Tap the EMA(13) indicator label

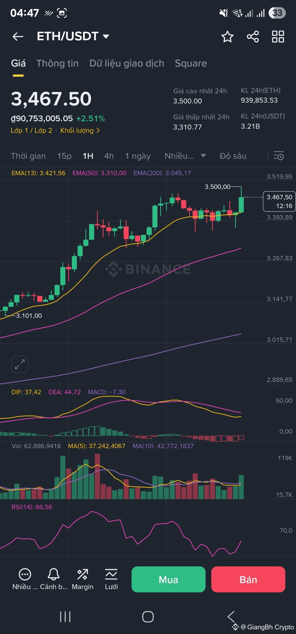click(x=38, y=173)
